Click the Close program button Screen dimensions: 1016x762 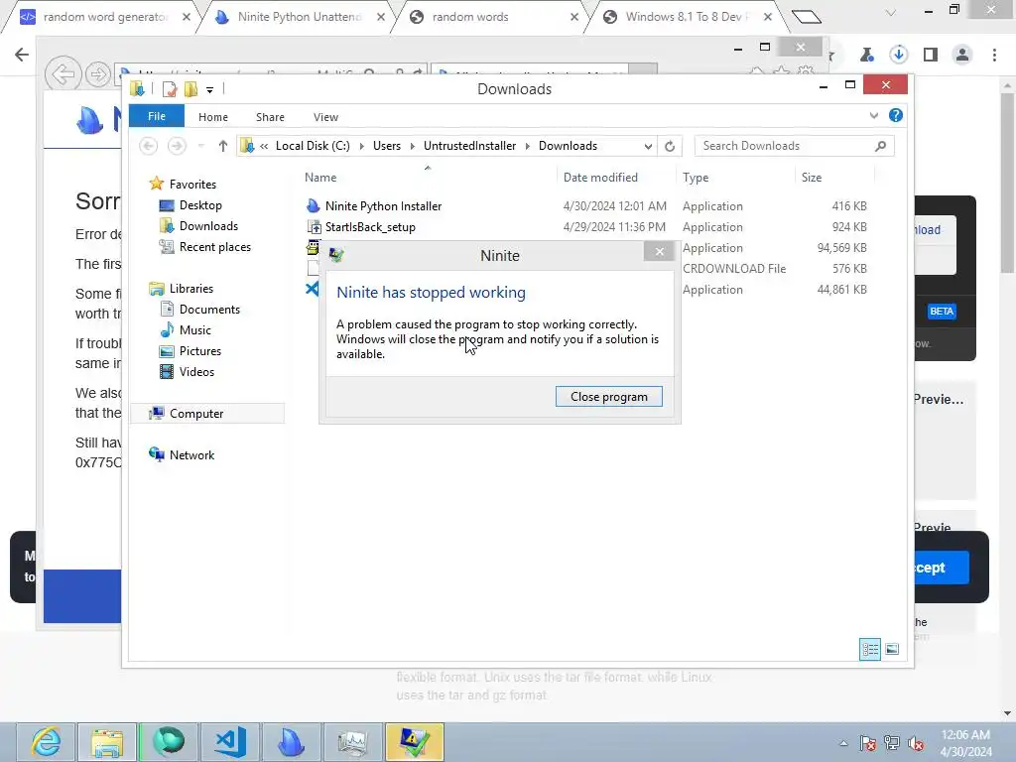608,397
